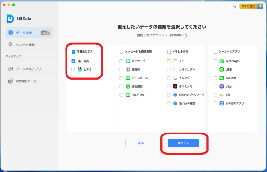Select the WeChat icon
The image size is (267, 172).
(222, 78)
